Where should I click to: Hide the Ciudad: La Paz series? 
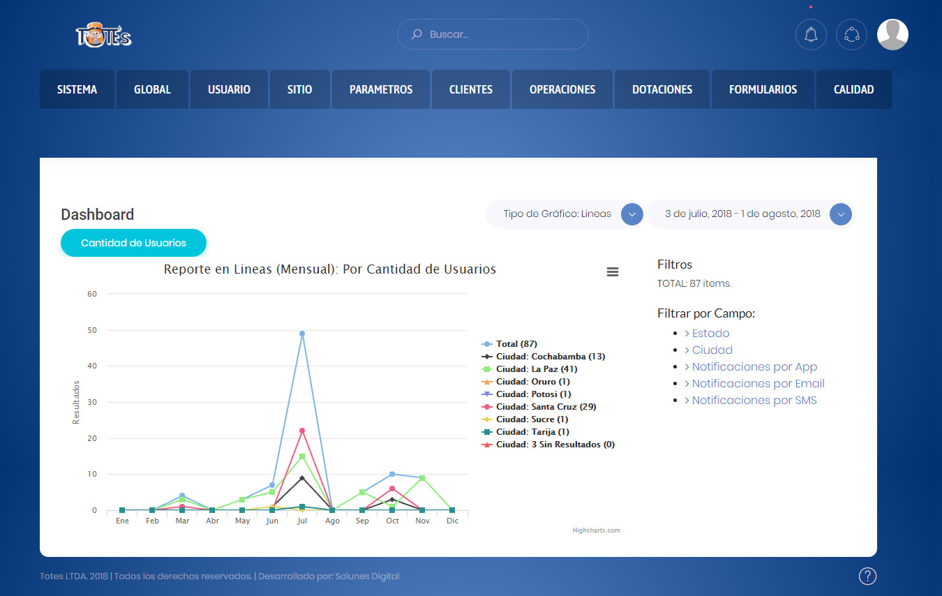tap(536, 369)
